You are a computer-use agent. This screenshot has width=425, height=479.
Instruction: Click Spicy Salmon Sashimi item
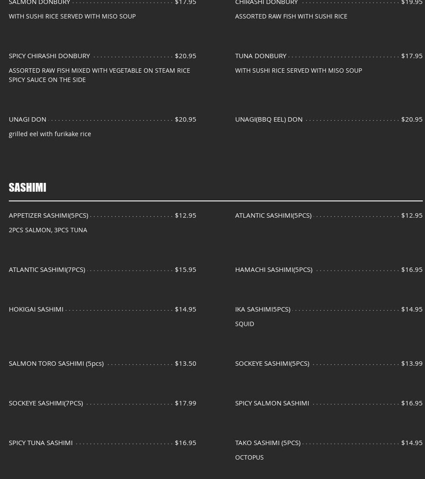point(272,403)
